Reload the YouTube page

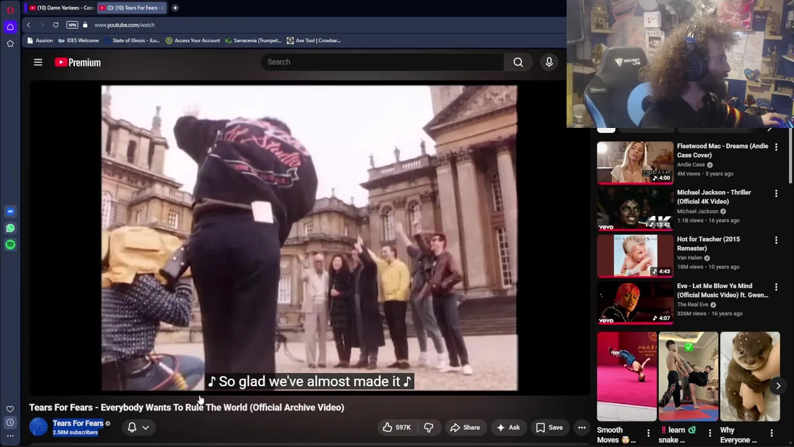[x=56, y=25]
